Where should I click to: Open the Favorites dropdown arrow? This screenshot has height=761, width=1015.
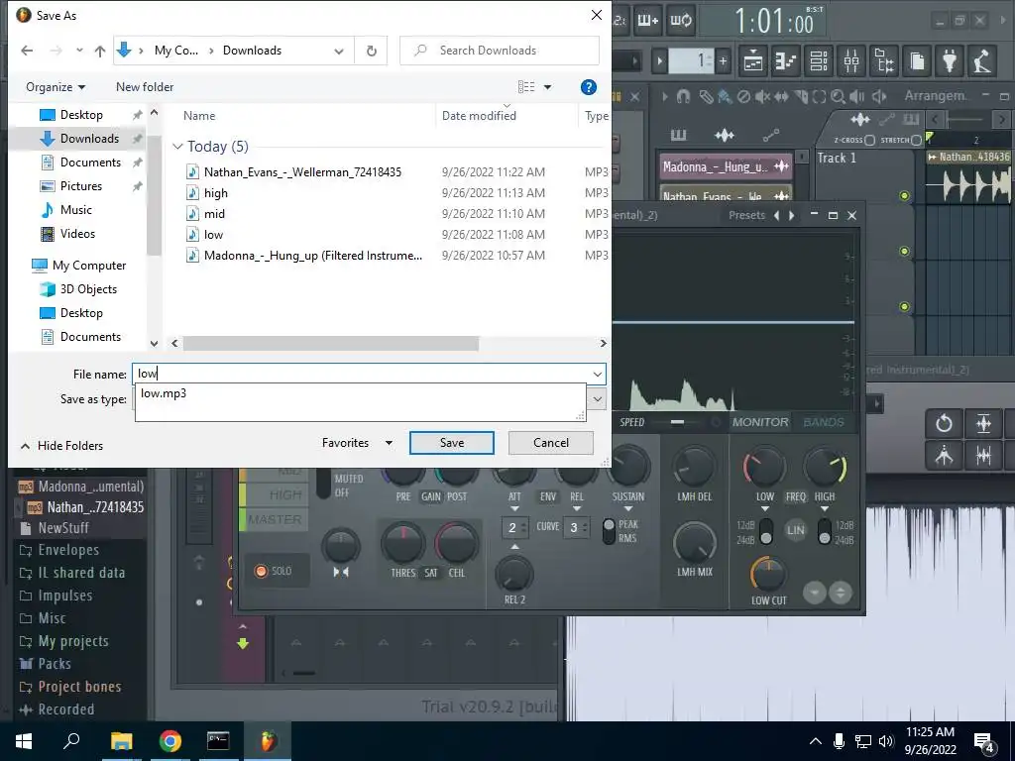[389, 443]
